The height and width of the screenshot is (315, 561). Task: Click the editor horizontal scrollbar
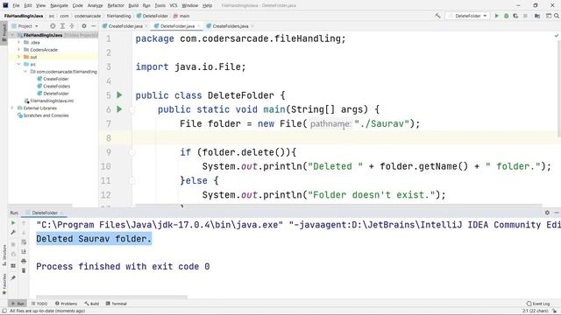point(338,206)
